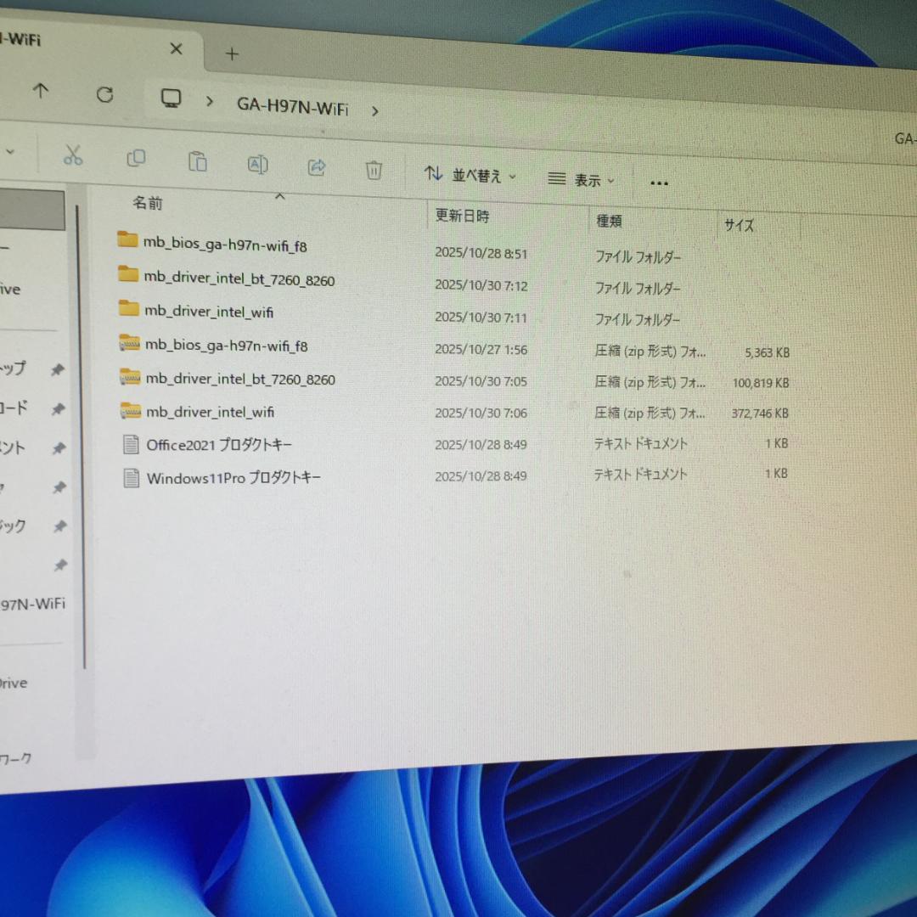917x917 pixels.
Task: Click the Delete trash icon
Action: tap(373, 170)
